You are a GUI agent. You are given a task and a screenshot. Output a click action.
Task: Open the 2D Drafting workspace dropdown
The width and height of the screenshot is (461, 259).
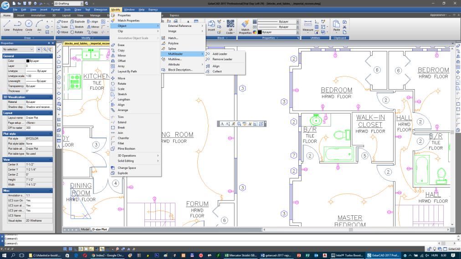68,4
